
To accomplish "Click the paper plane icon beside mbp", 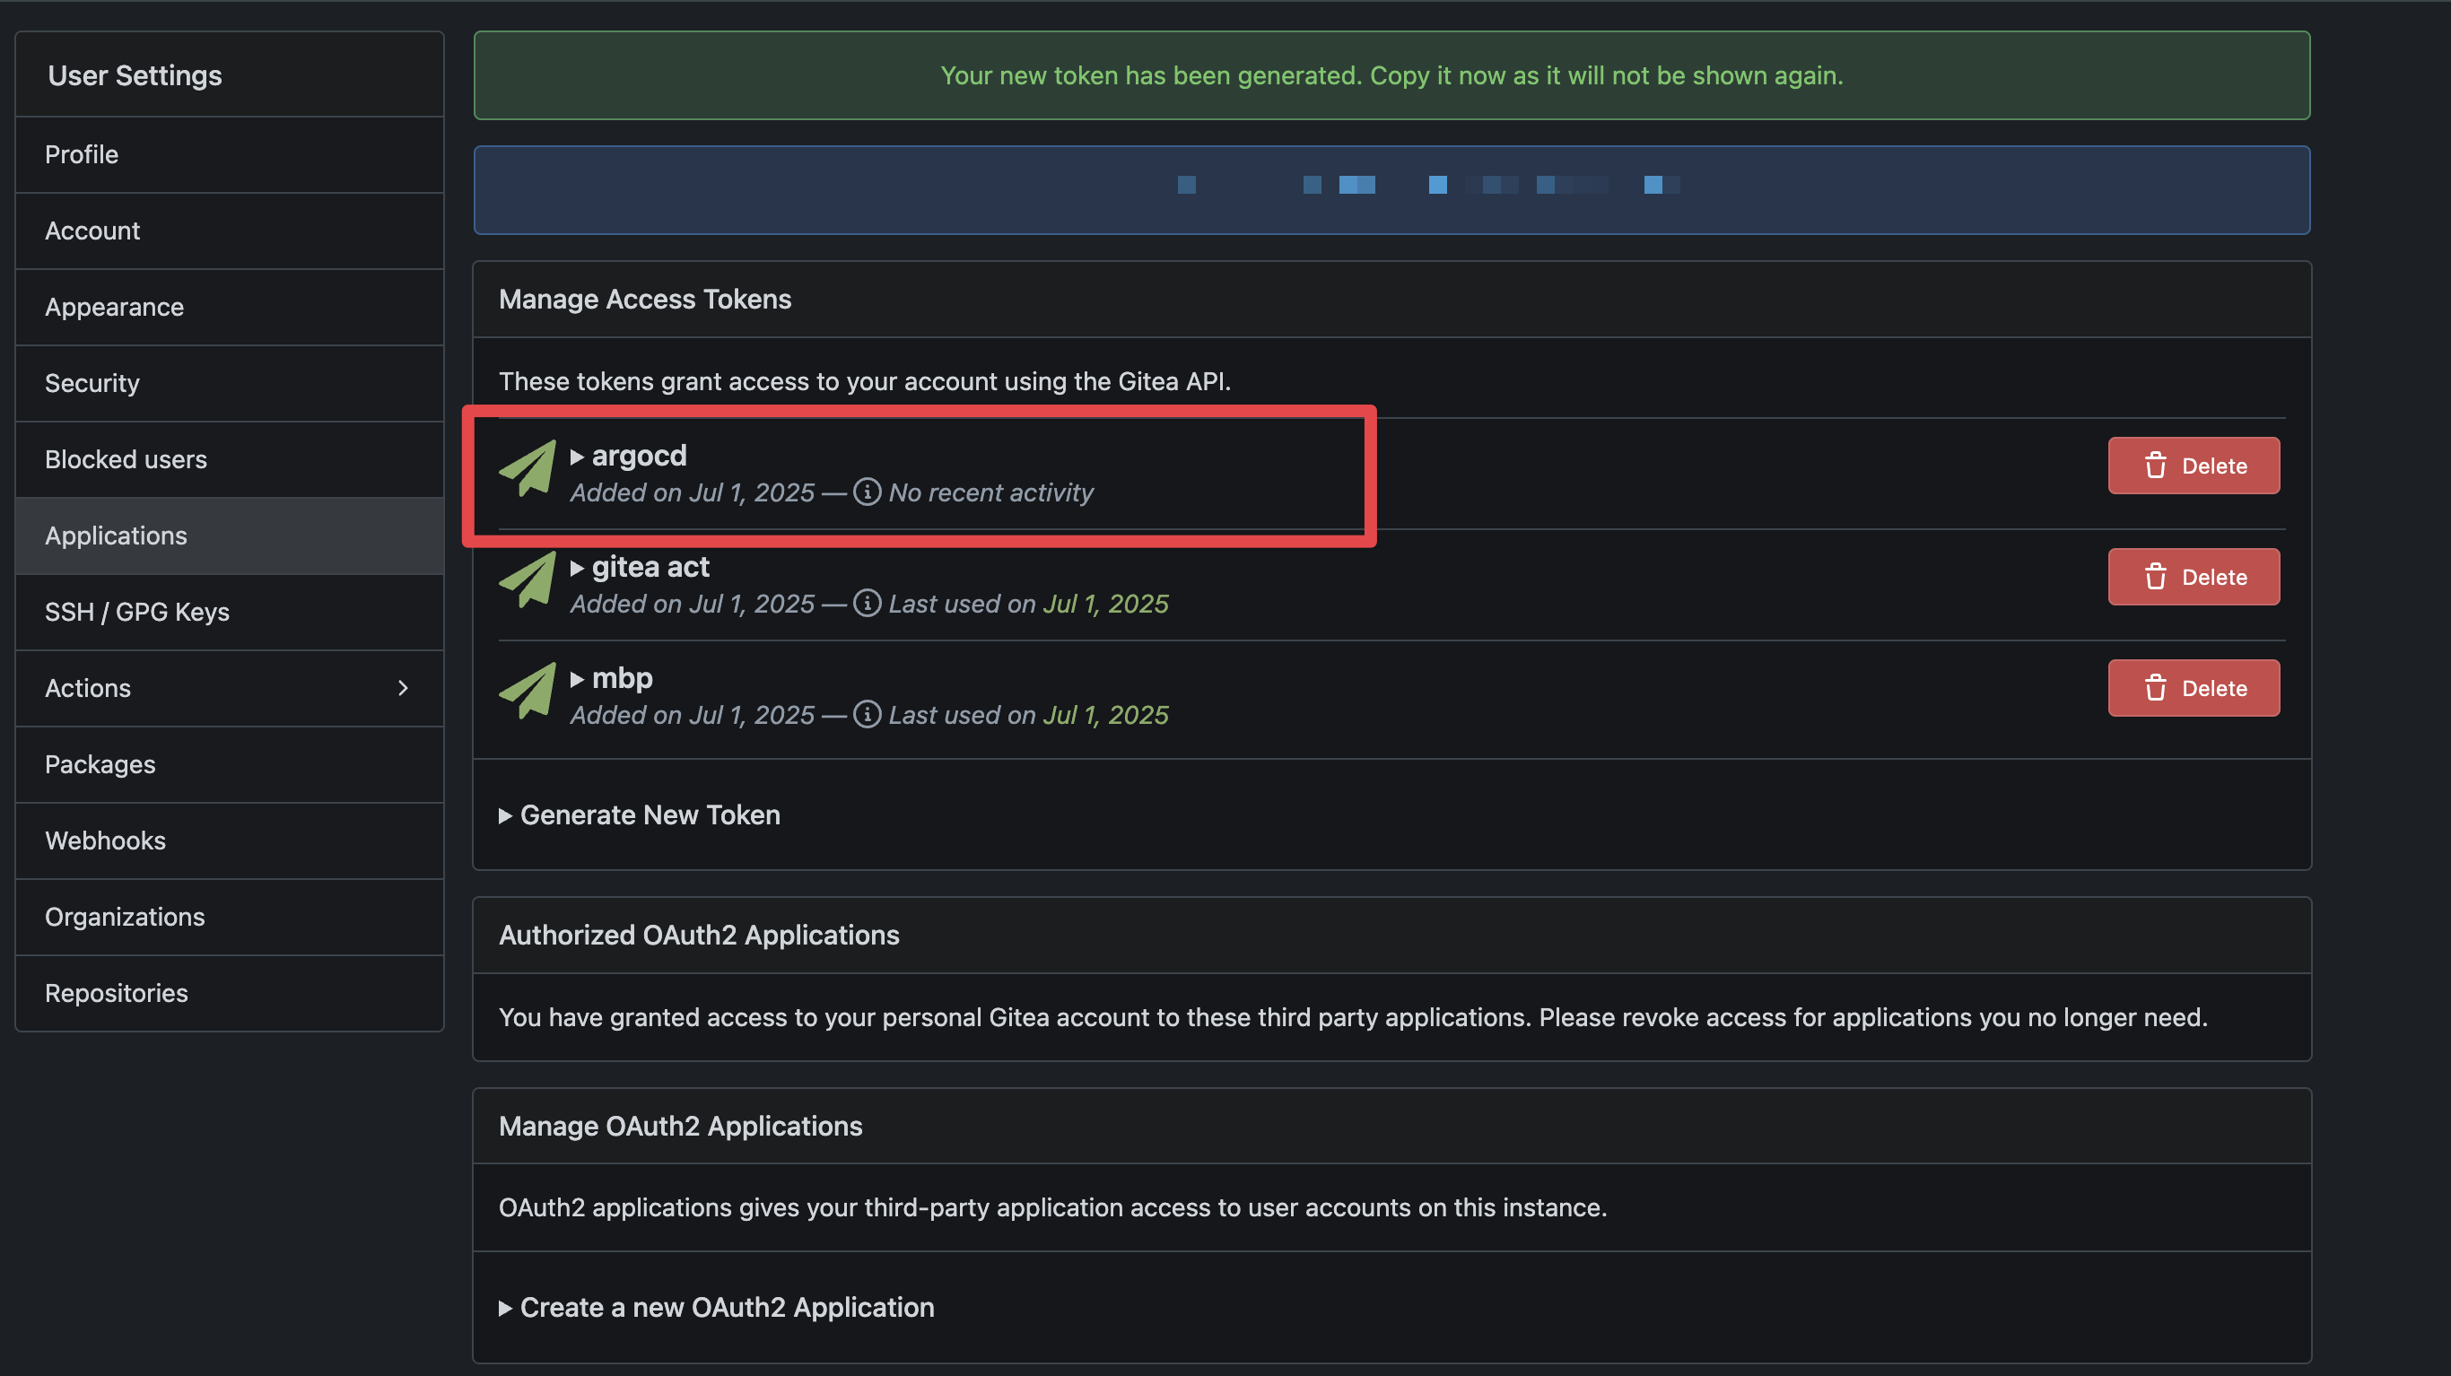I will point(528,690).
